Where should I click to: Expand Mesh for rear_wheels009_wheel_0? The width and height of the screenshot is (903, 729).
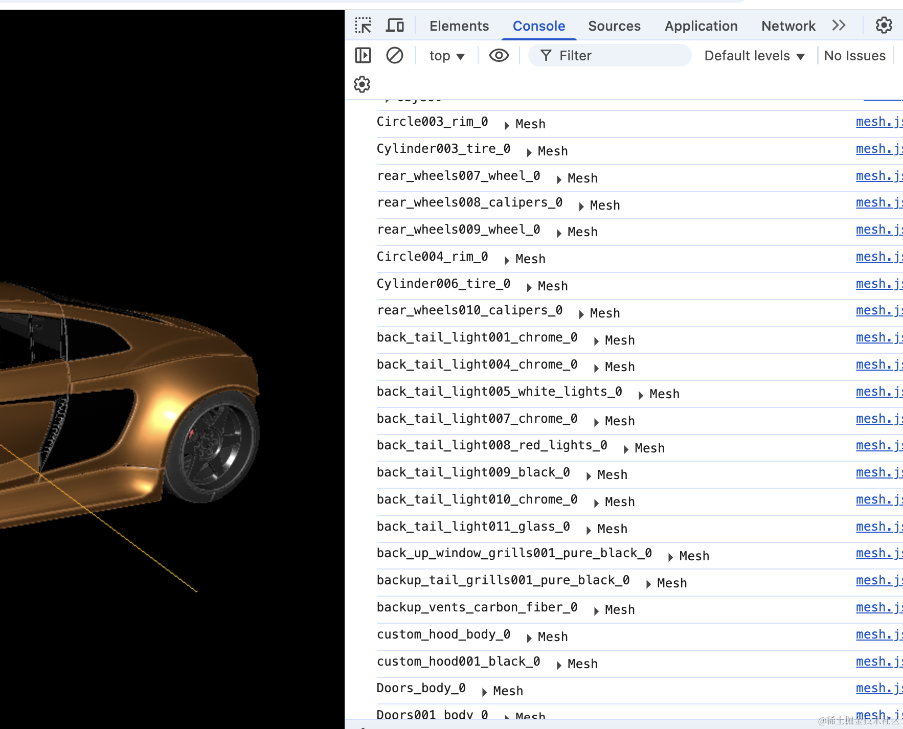point(559,233)
